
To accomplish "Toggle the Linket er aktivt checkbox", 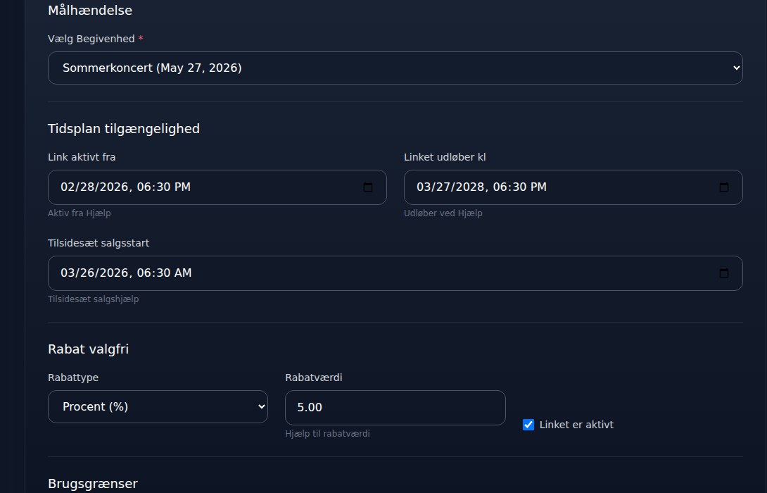I will point(528,425).
